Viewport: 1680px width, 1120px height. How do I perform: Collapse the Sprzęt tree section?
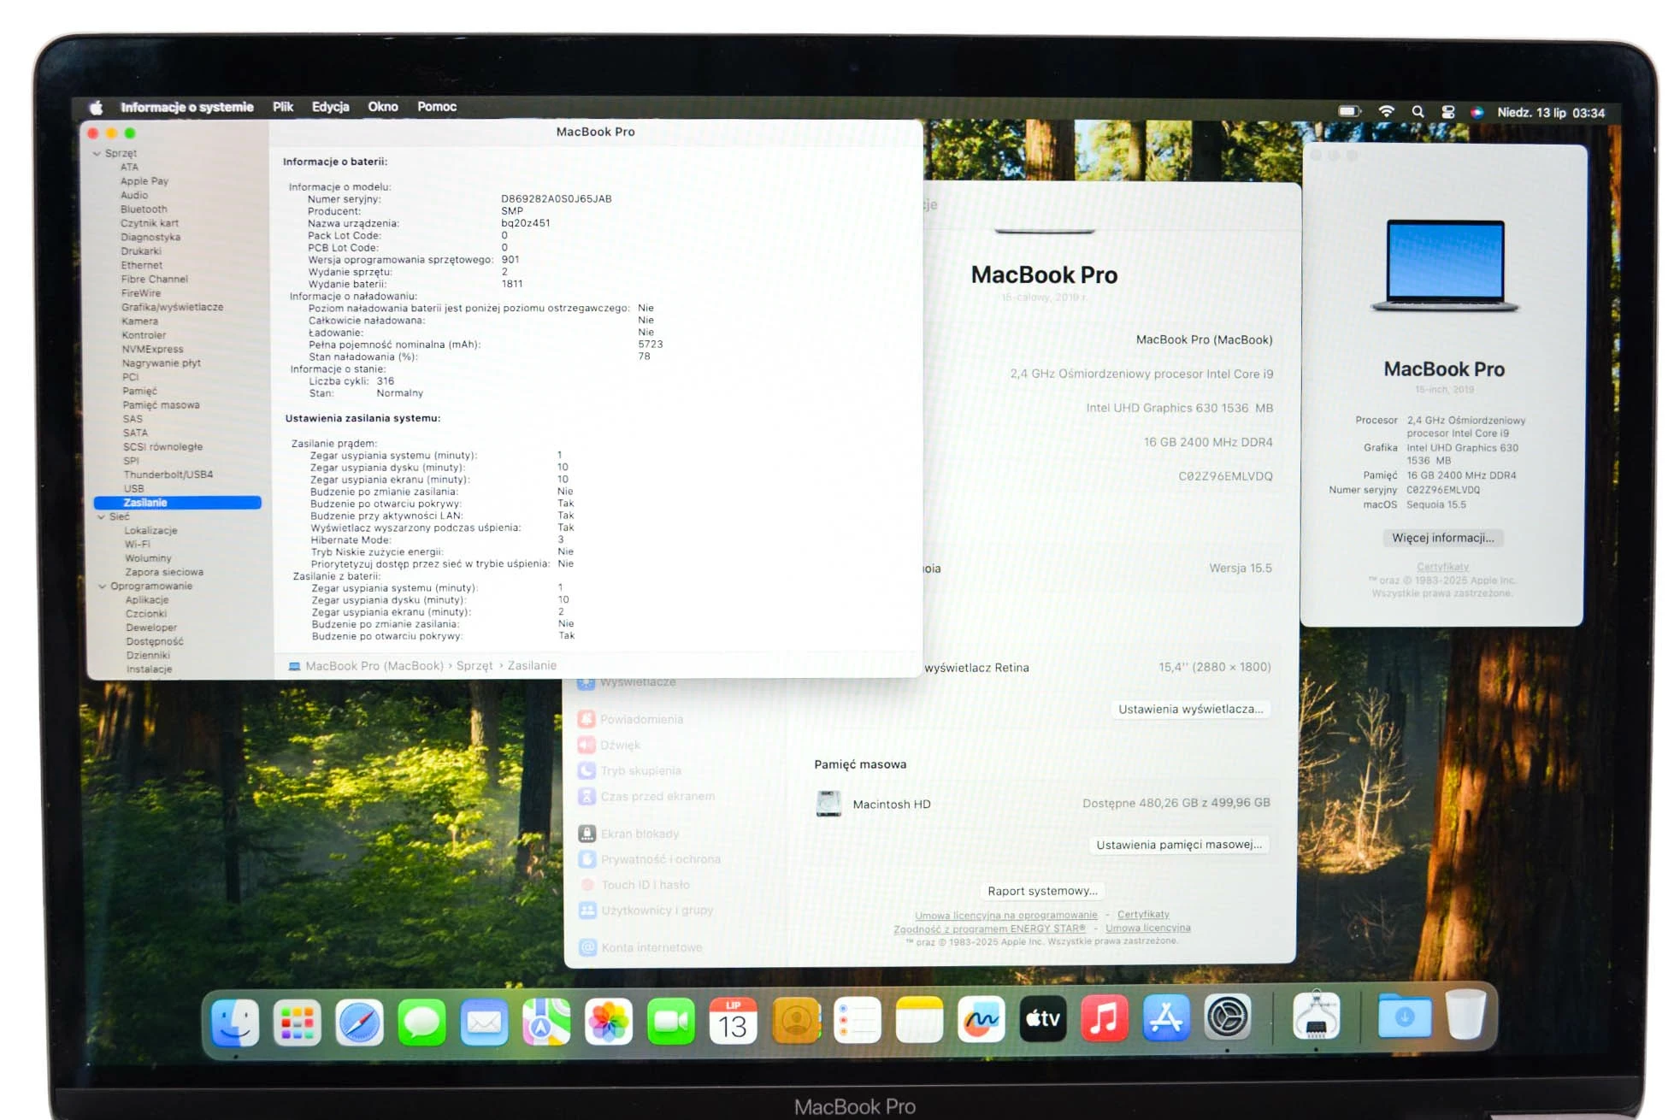97,154
